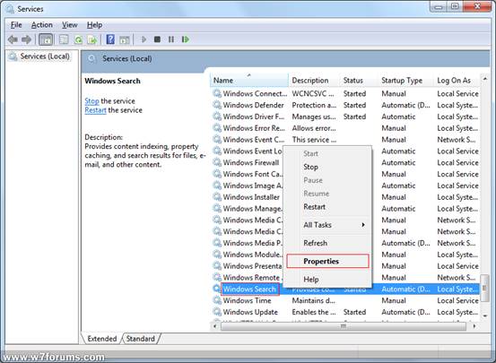
Task: Toggle the Show/Hide Console Tree icon
Action: [x=46, y=39]
